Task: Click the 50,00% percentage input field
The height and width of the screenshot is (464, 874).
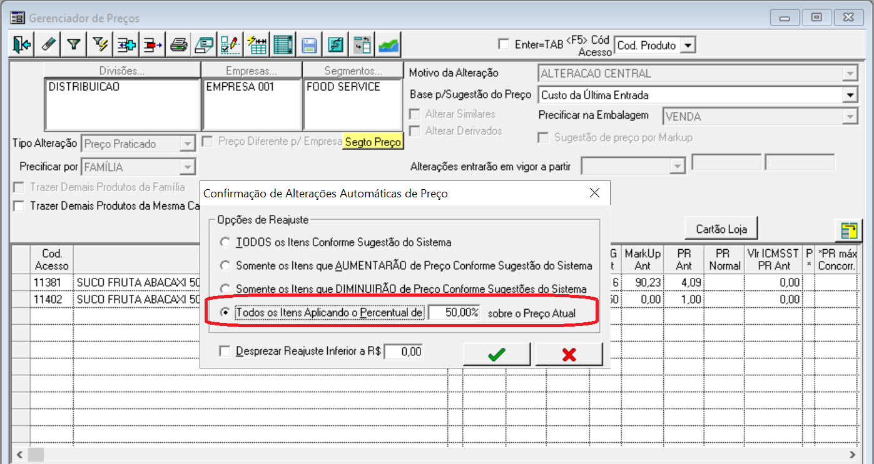Action: coord(454,313)
